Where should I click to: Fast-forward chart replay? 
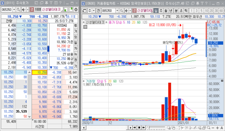point(144,128)
